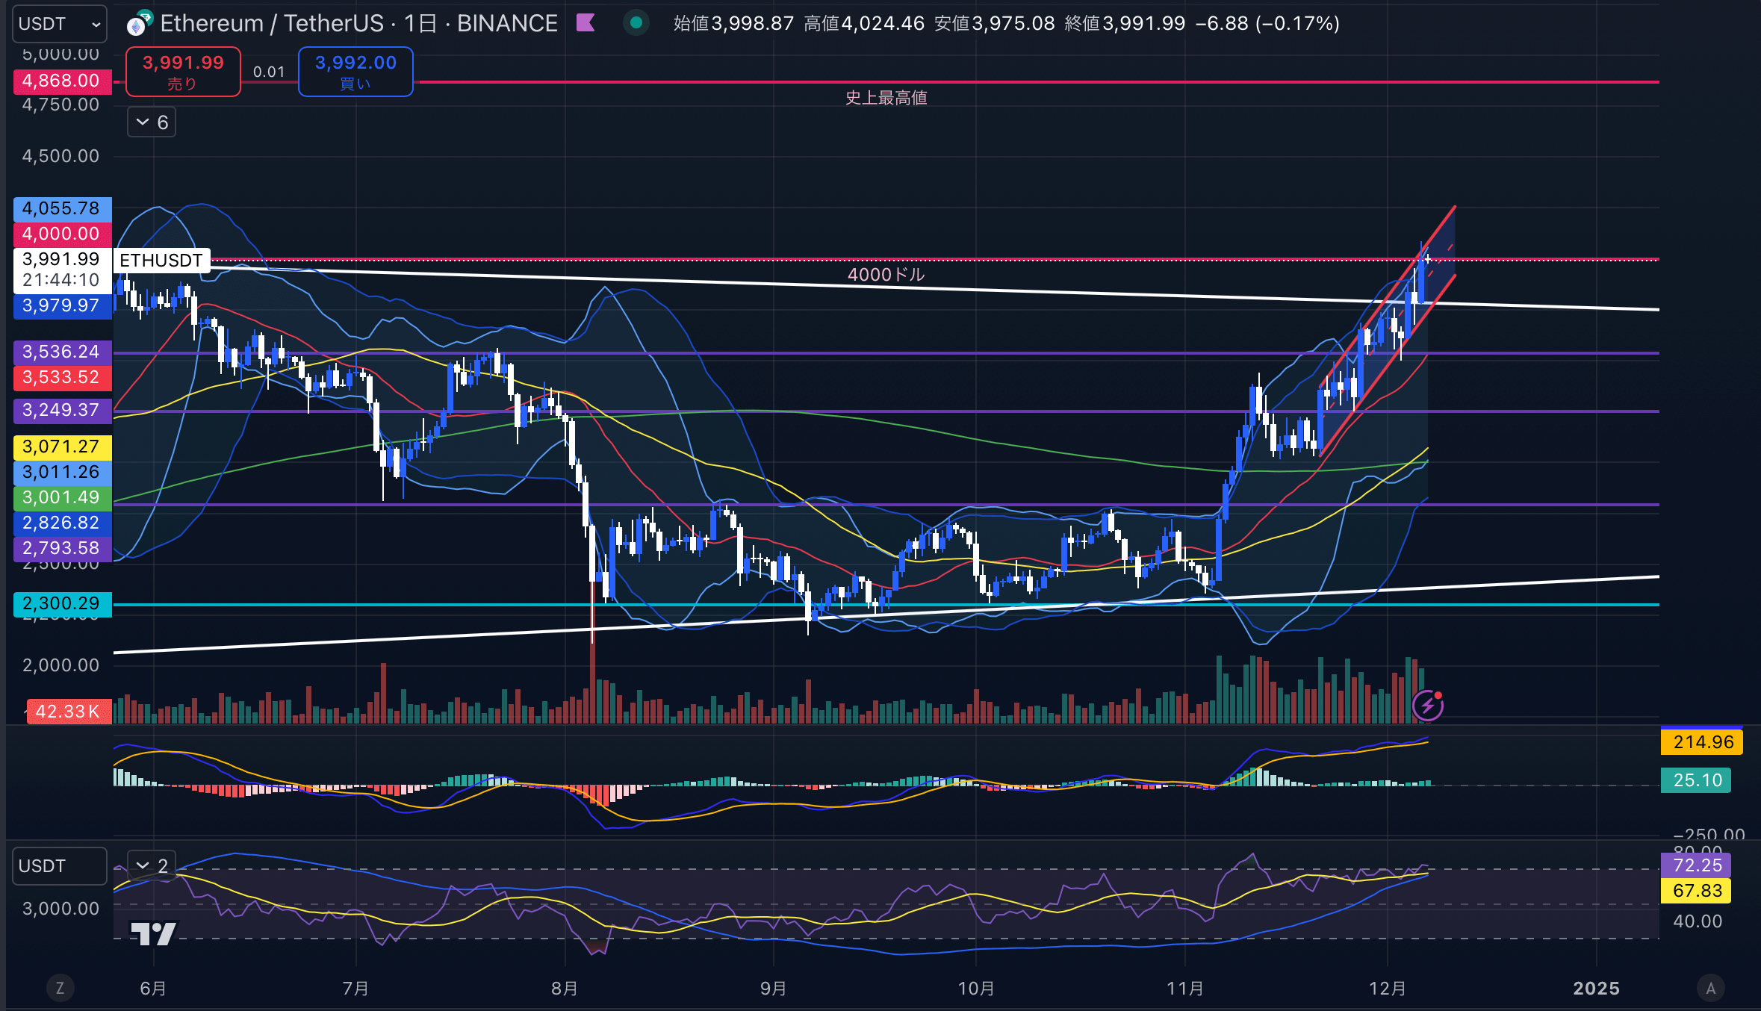Open the lower pane USDT unit box
This screenshot has height=1011, width=1761.
click(x=60, y=866)
